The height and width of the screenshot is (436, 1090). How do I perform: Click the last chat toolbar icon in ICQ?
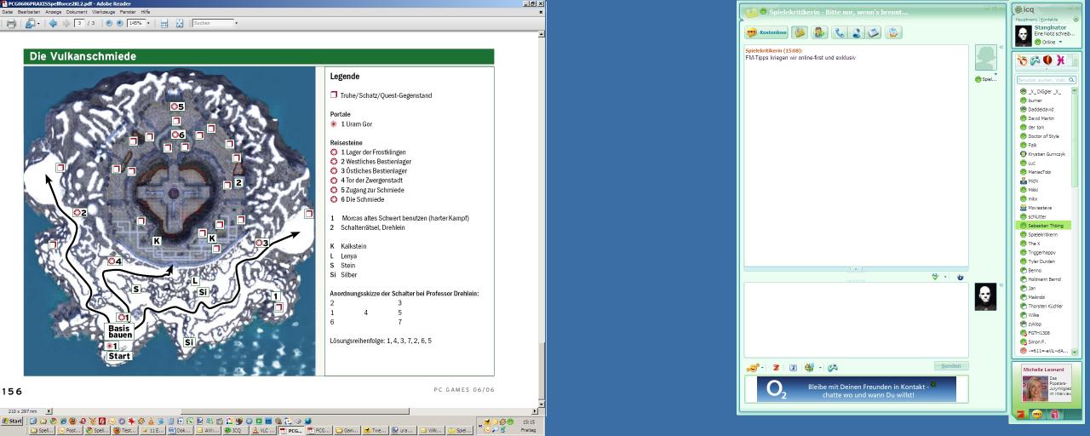pyautogui.click(x=893, y=32)
